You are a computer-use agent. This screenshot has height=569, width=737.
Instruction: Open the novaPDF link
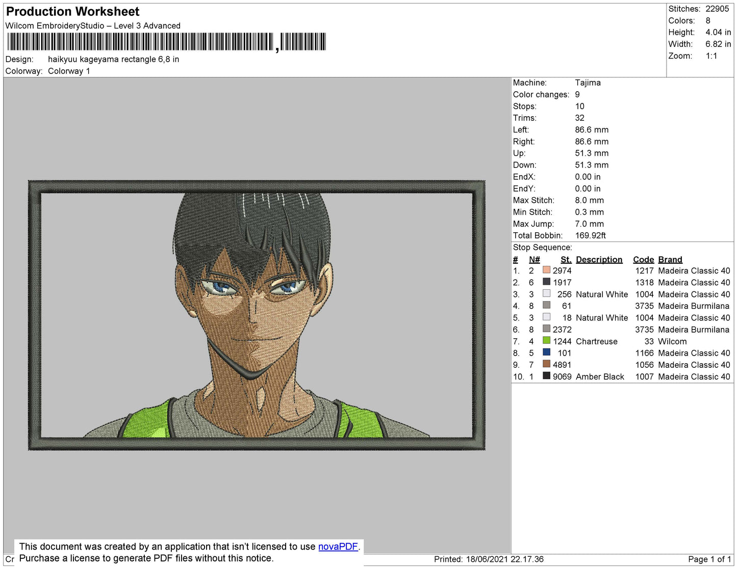338,547
